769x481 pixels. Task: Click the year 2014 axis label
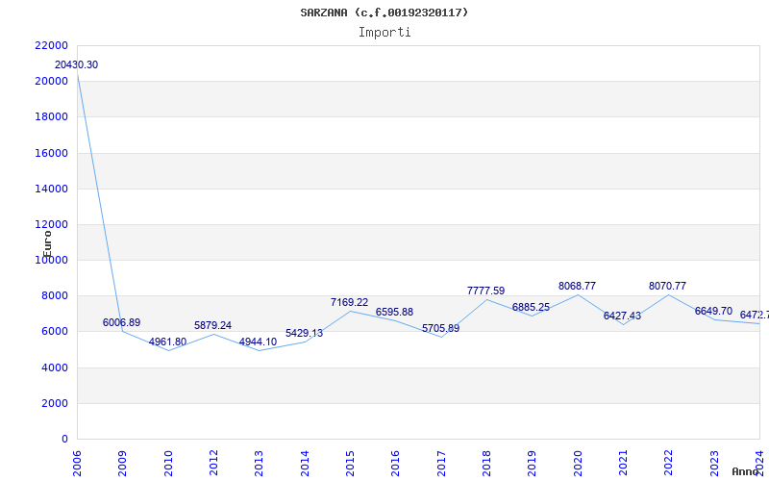coord(305,464)
